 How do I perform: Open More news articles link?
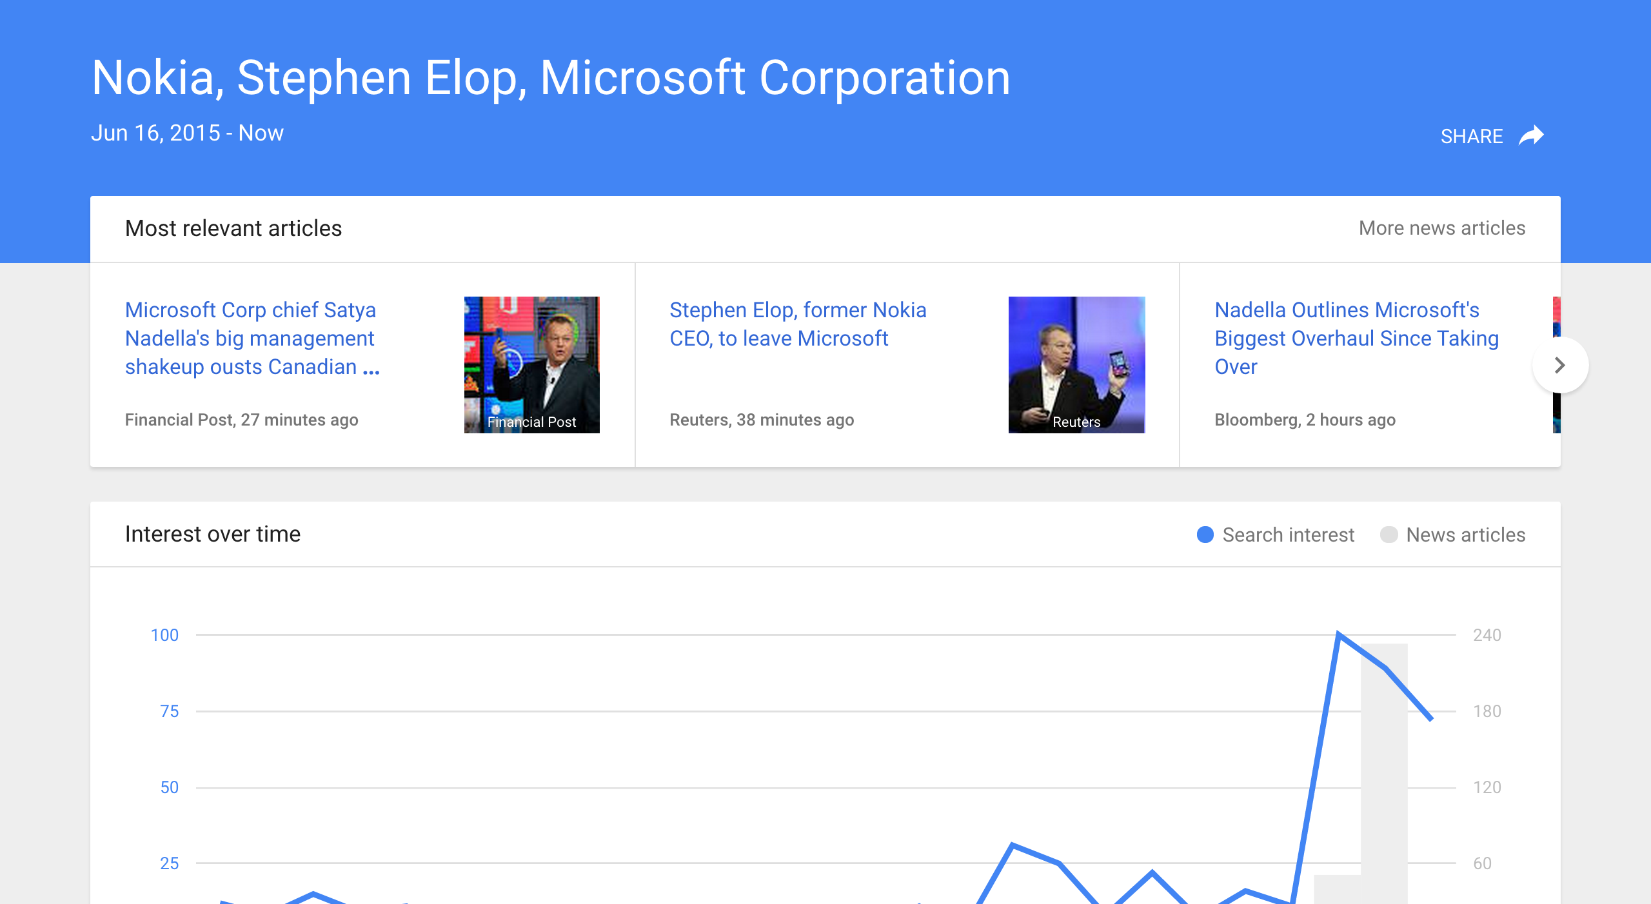click(x=1441, y=228)
